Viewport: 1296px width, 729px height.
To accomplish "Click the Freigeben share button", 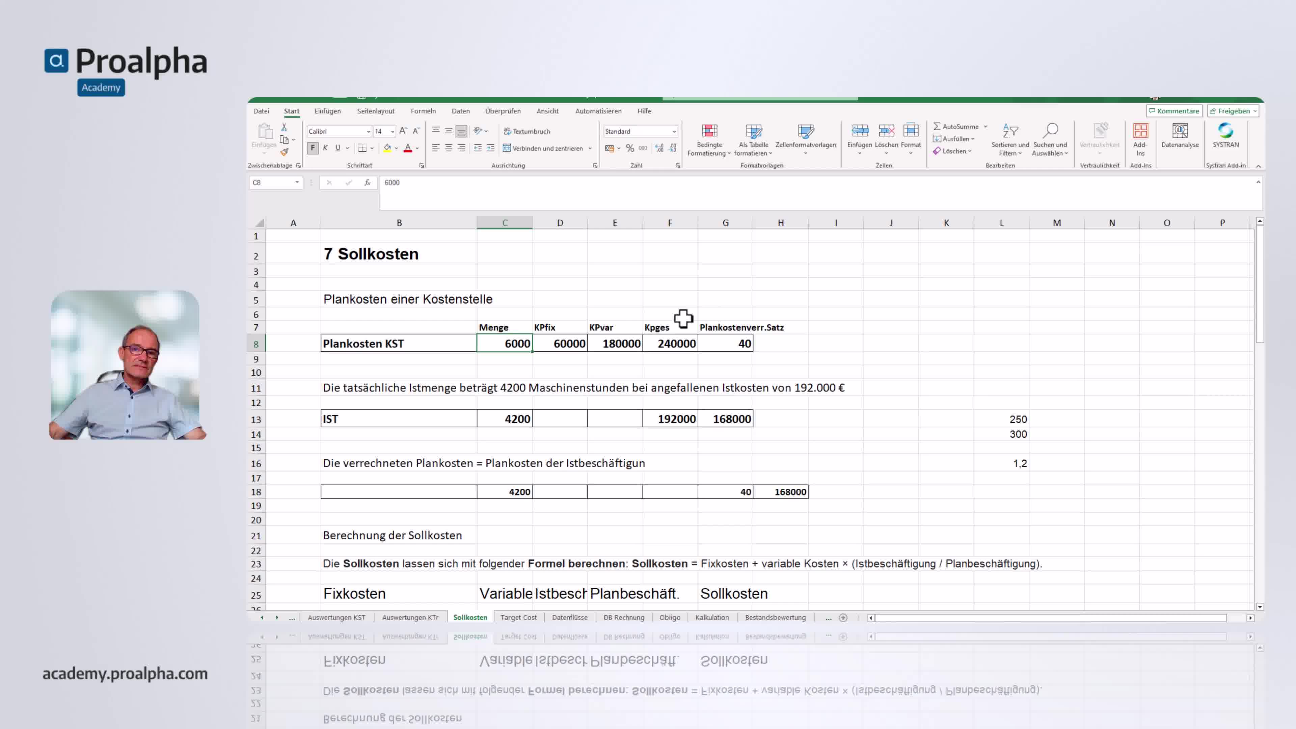I will pyautogui.click(x=1232, y=111).
